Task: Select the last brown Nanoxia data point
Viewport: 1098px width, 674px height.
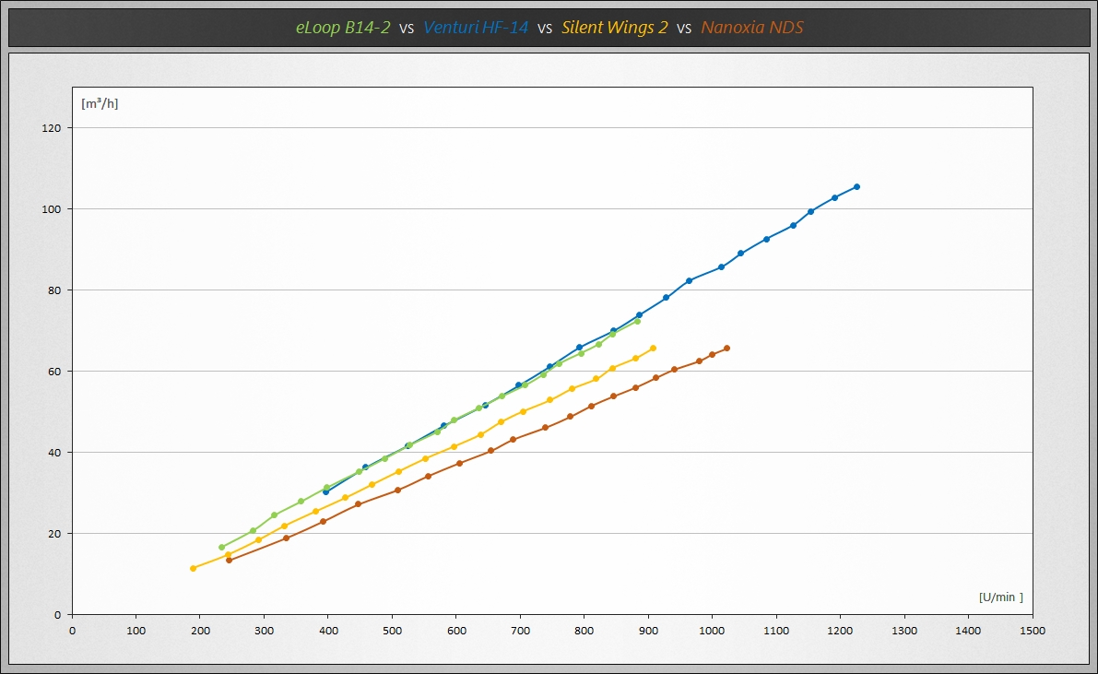Action: pyautogui.click(x=726, y=349)
